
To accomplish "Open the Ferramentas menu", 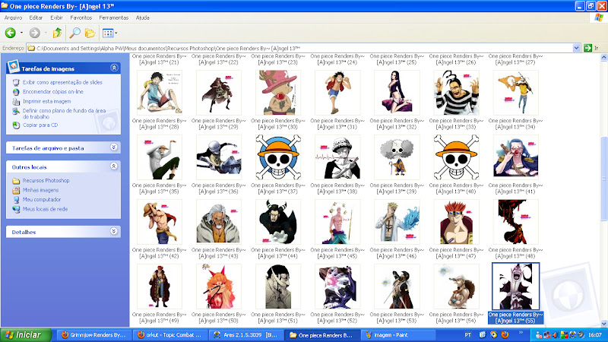I will point(113,17).
